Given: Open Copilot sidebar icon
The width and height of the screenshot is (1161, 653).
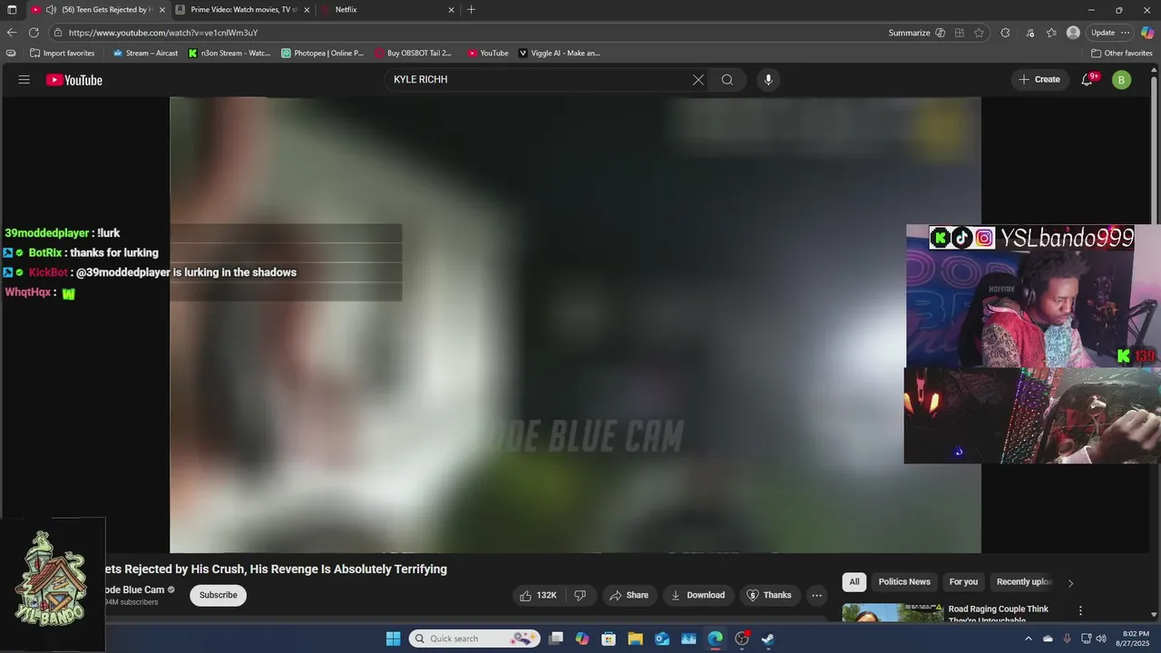Looking at the screenshot, I should (x=1147, y=33).
